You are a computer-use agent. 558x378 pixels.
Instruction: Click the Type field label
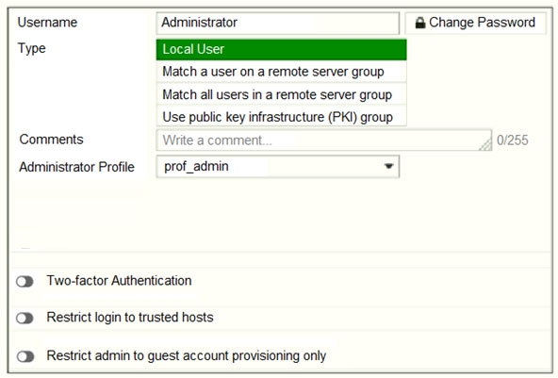click(32, 48)
